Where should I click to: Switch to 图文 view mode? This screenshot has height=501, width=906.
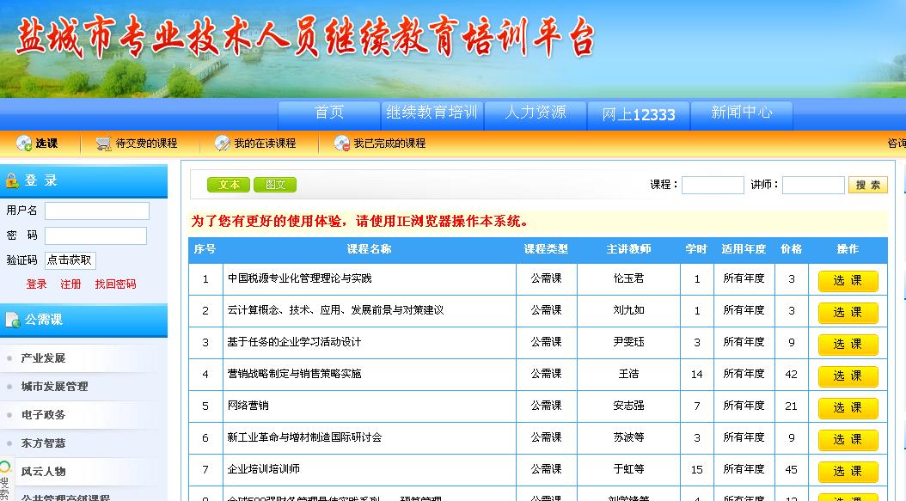coord(275,185)
